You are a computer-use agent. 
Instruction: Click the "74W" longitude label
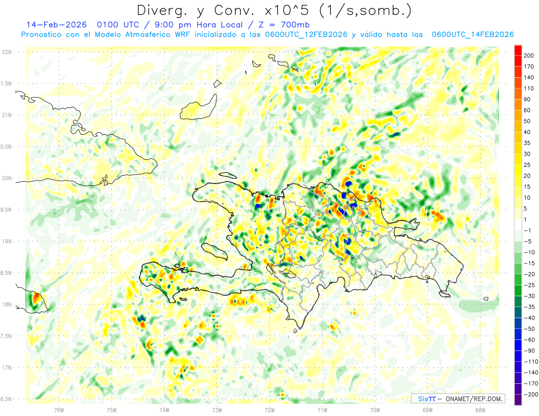164,410
